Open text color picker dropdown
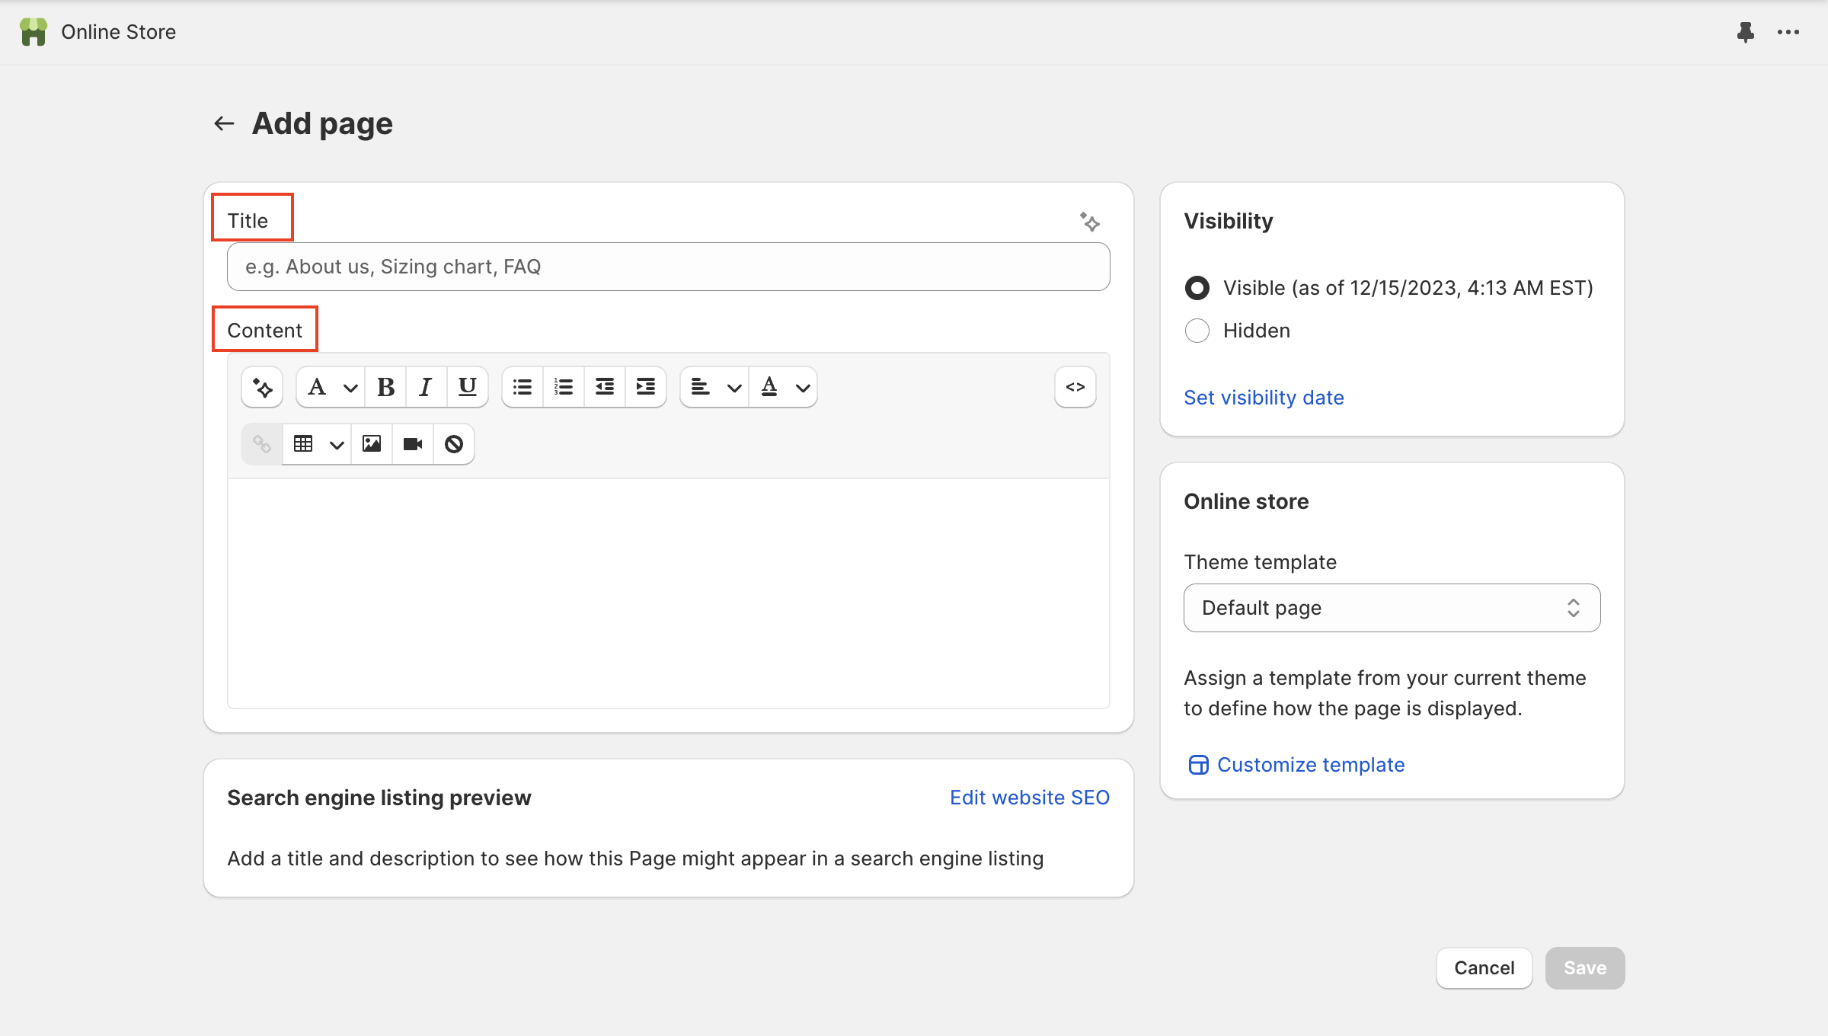The width and height of the screenshot is (1828, 1036). [x=784, y=387]
